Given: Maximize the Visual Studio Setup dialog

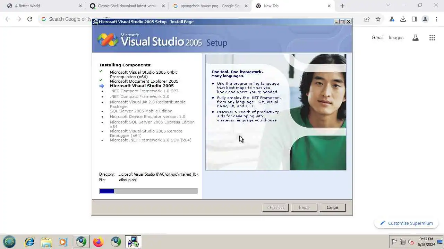Looking at the screenshot, I should point(342,22).
